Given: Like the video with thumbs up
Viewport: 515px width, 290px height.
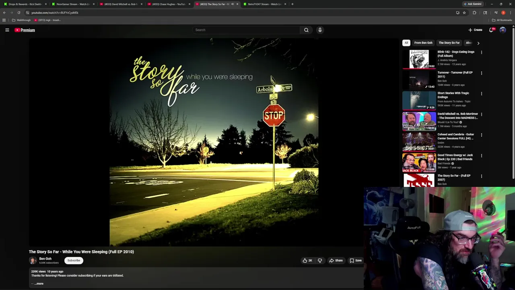Looking at the screenshot, I should pyautogui.click(x=307, y=261).
